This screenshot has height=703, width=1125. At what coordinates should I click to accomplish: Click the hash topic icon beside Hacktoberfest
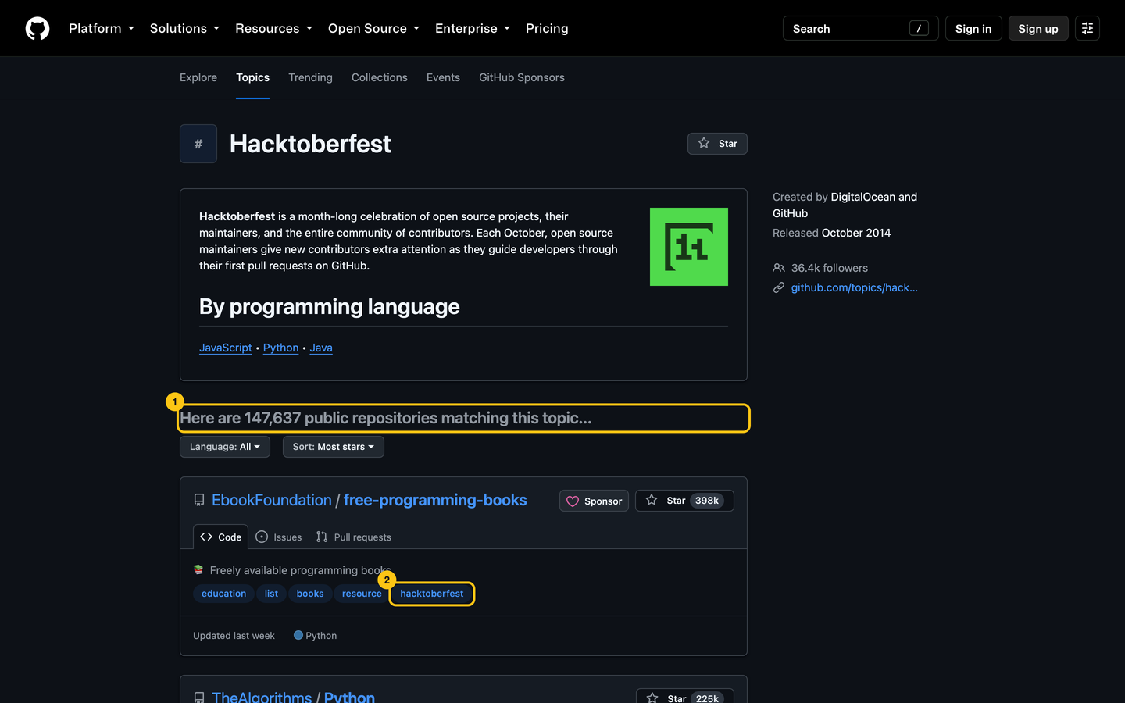[x=198, y=144]
